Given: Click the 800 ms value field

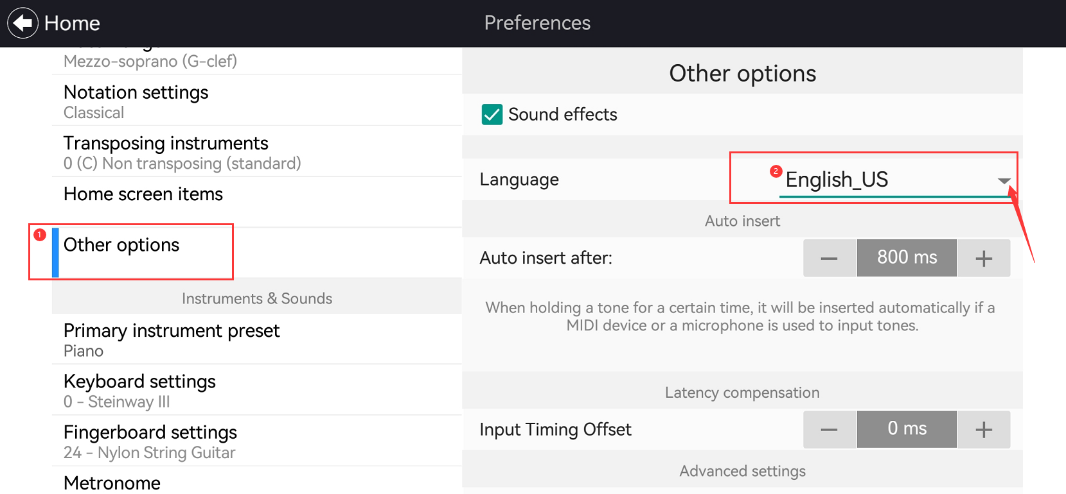Looking at the screenshot, I should click(907, 258).
